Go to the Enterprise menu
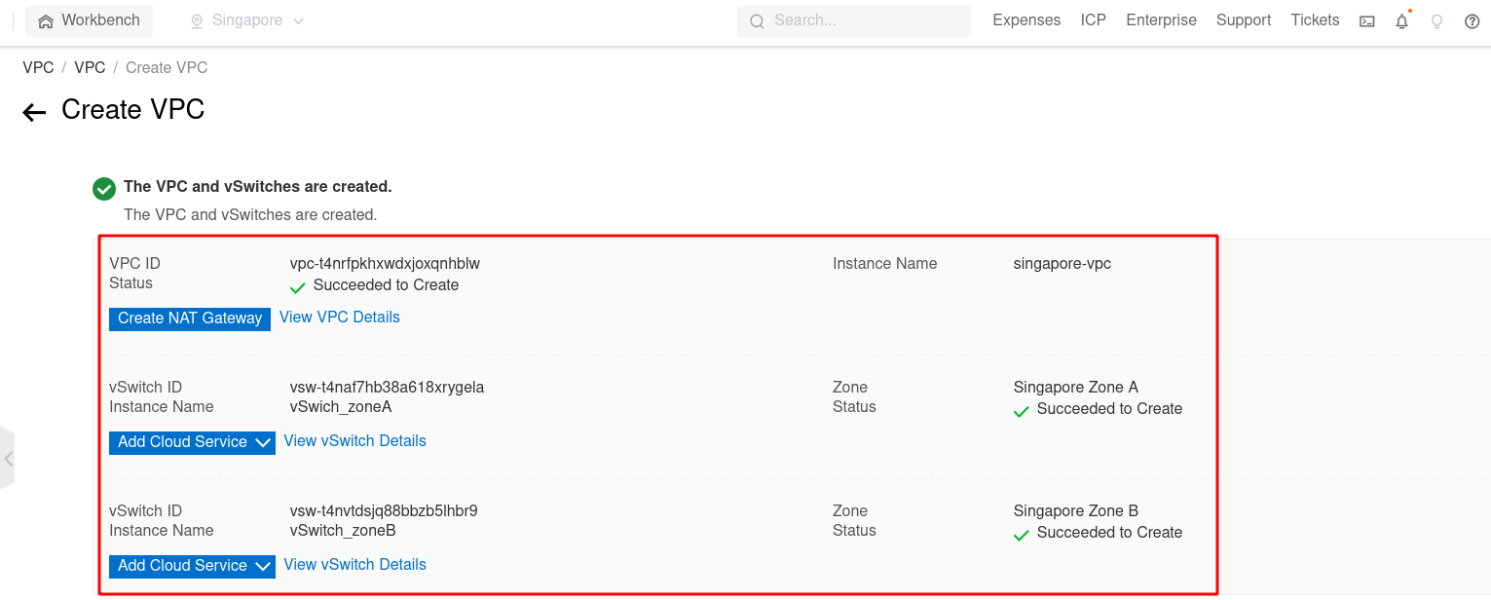 pos(1161,20)
